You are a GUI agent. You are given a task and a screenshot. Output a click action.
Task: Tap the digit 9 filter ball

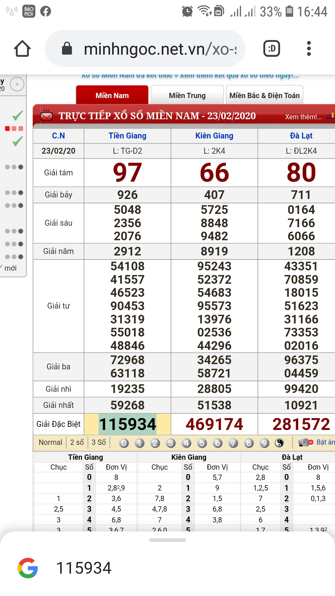[264, 443]
